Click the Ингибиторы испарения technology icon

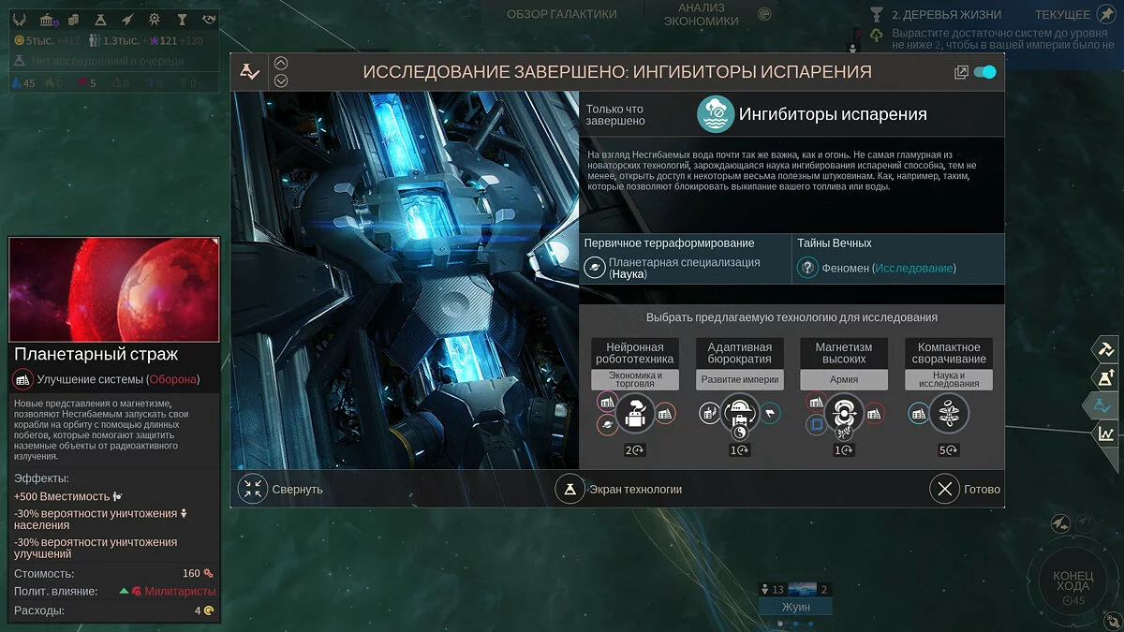click(x=716, y=114)
